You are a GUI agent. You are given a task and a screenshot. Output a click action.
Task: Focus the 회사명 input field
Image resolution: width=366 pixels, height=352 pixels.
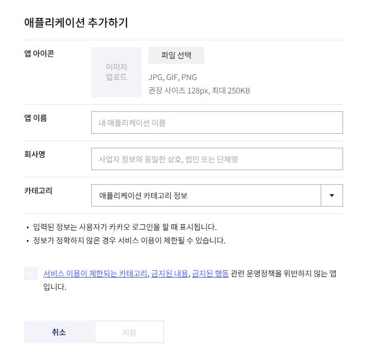[217, 159]
